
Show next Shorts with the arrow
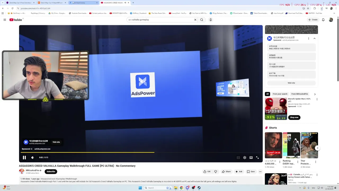(317, 148)
